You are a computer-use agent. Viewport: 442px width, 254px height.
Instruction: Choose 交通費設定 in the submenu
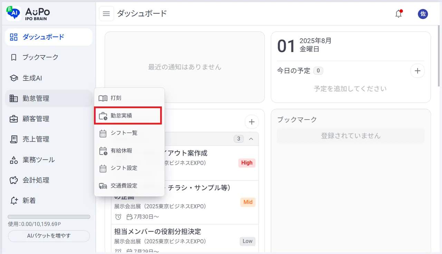tap(129, 186)
